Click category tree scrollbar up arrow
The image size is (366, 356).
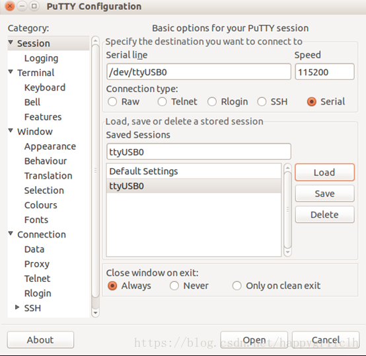click(95, 41)
